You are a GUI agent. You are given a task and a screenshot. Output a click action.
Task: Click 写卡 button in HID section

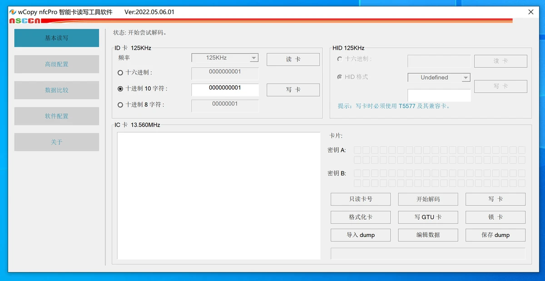click(x=500, y=86)
